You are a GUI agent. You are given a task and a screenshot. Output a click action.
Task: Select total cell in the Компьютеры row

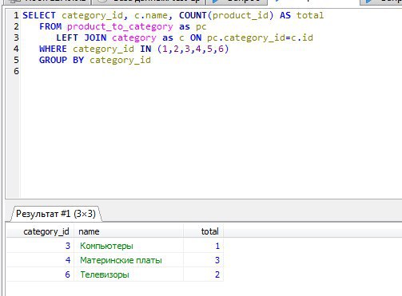click(204, 246)
